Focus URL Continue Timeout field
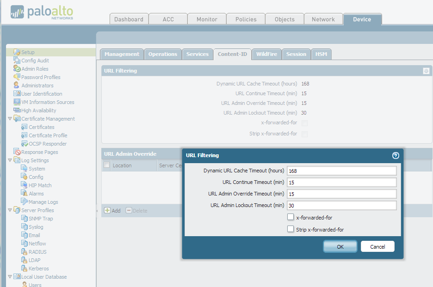Viewport: 433px width, 287px height. (341, 183)
